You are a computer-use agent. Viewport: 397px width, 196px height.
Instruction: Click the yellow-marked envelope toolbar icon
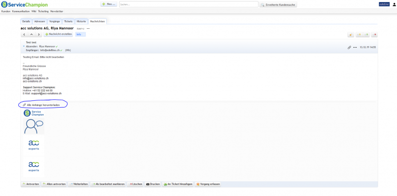[x=359, y=34]
